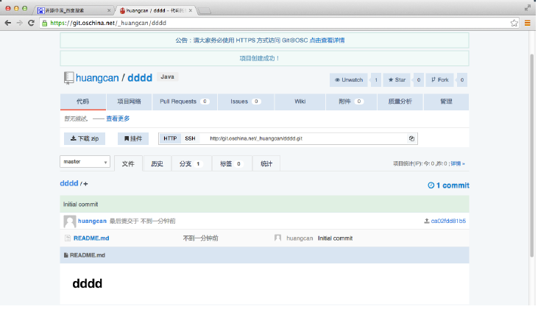Open the Chrome menu icon
The image size is (538, 312).
tap(527, 23)
